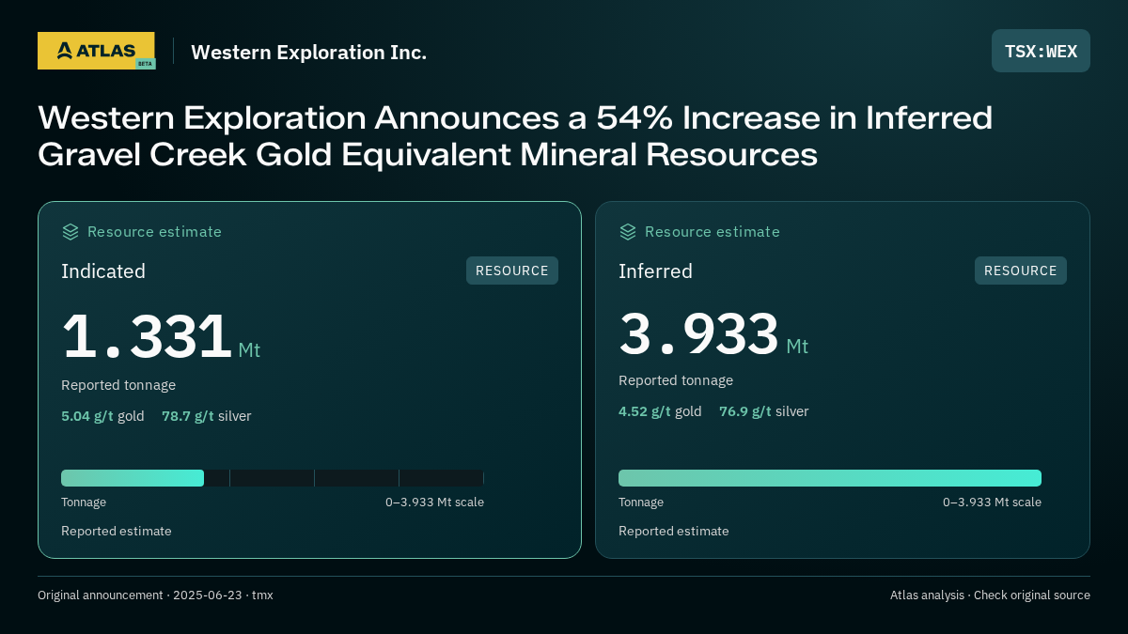Click the Inferred tonnage progress bar

tap(830, 478)
